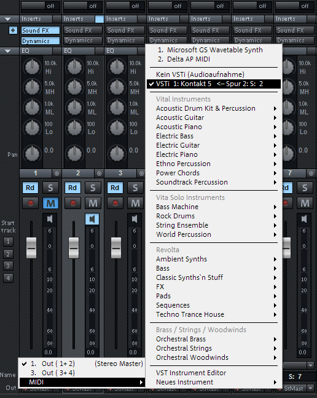The height and width of the screenshot is (398, 317).
Task: Click track 1 Hi 10.0k EQ knob
Action: coord(32,67)
